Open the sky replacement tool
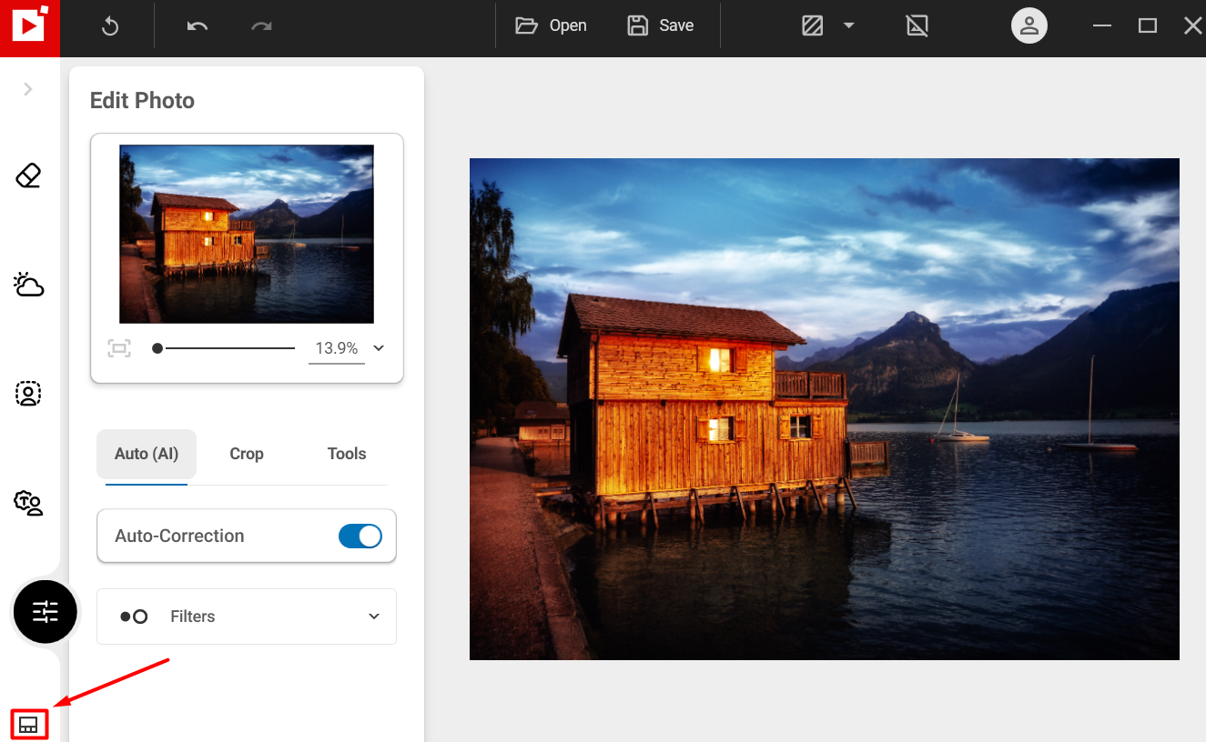1206x742 pixels. point(29,285)
